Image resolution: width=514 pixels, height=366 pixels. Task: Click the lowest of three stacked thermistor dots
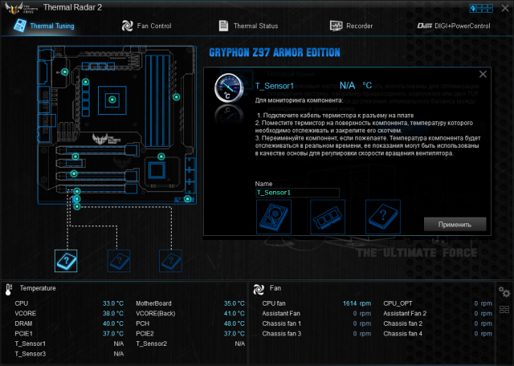point(77,206)
